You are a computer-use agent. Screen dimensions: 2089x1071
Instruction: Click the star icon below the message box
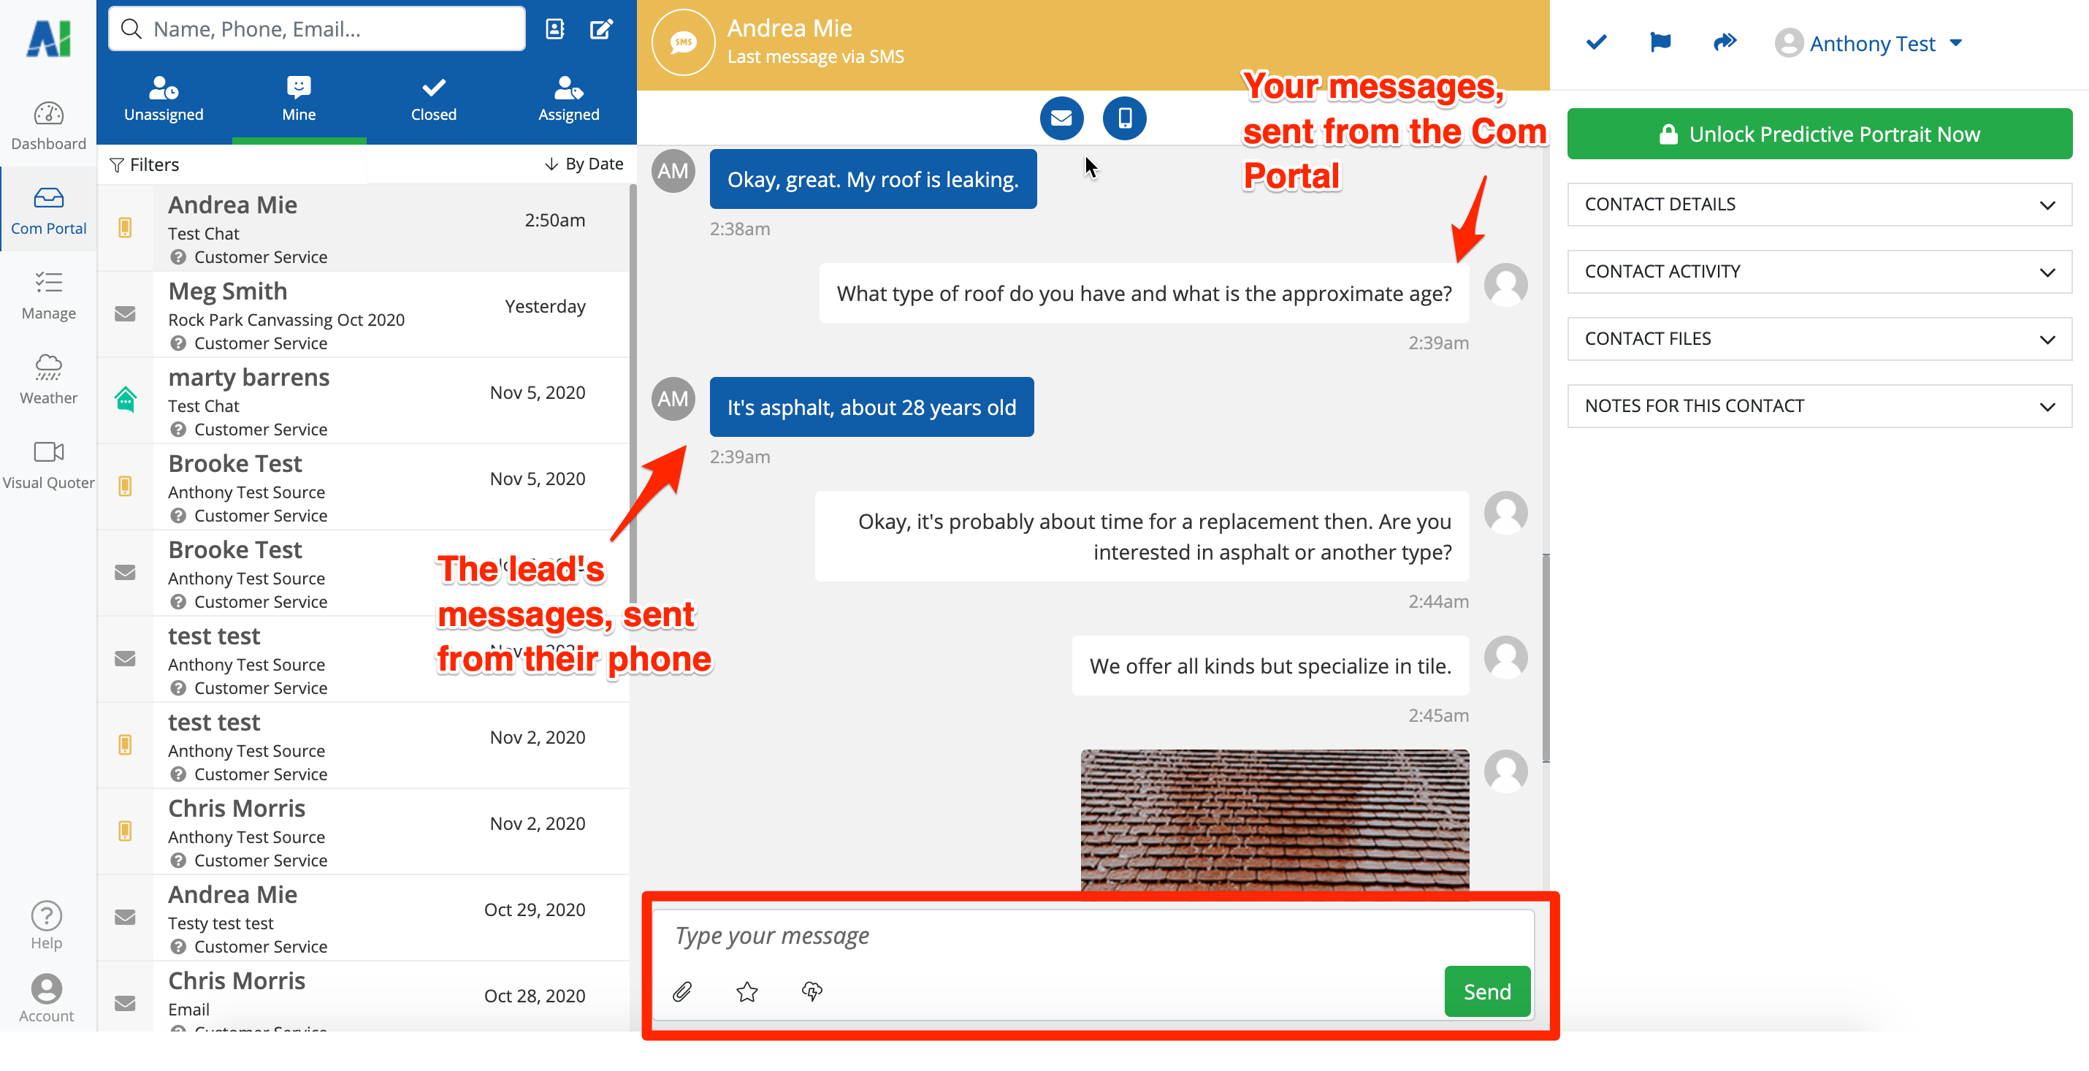pos(747,991)
